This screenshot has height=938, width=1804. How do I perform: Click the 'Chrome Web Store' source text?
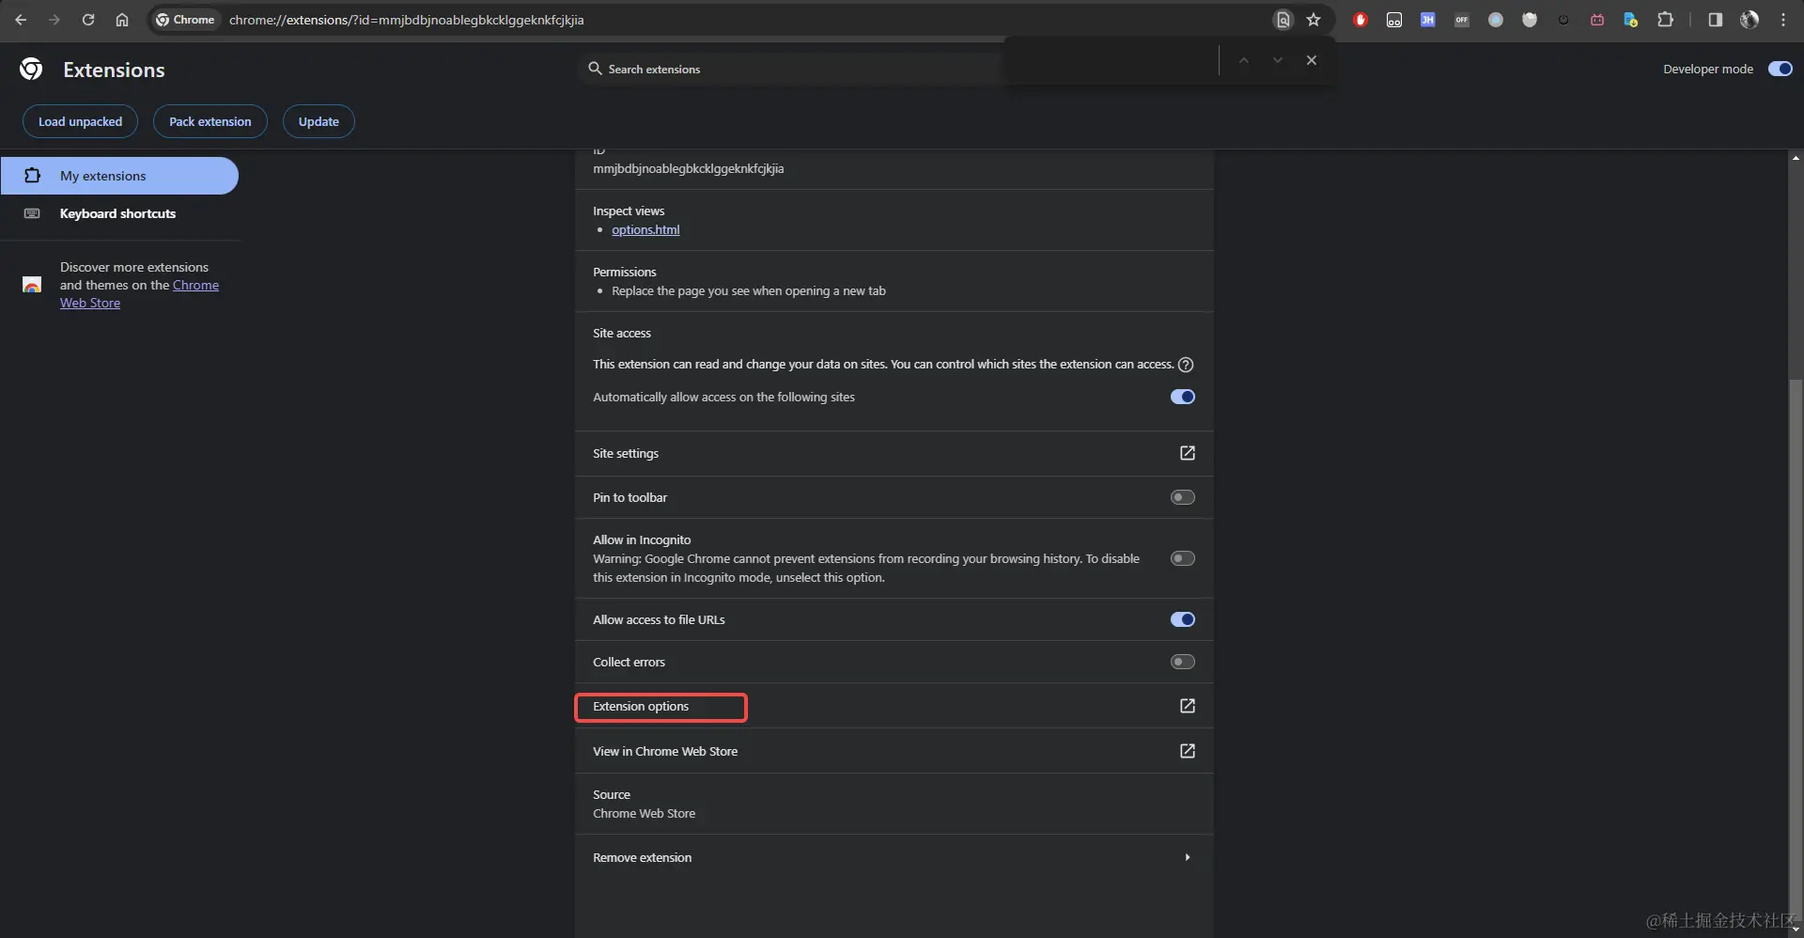[644, 813]
